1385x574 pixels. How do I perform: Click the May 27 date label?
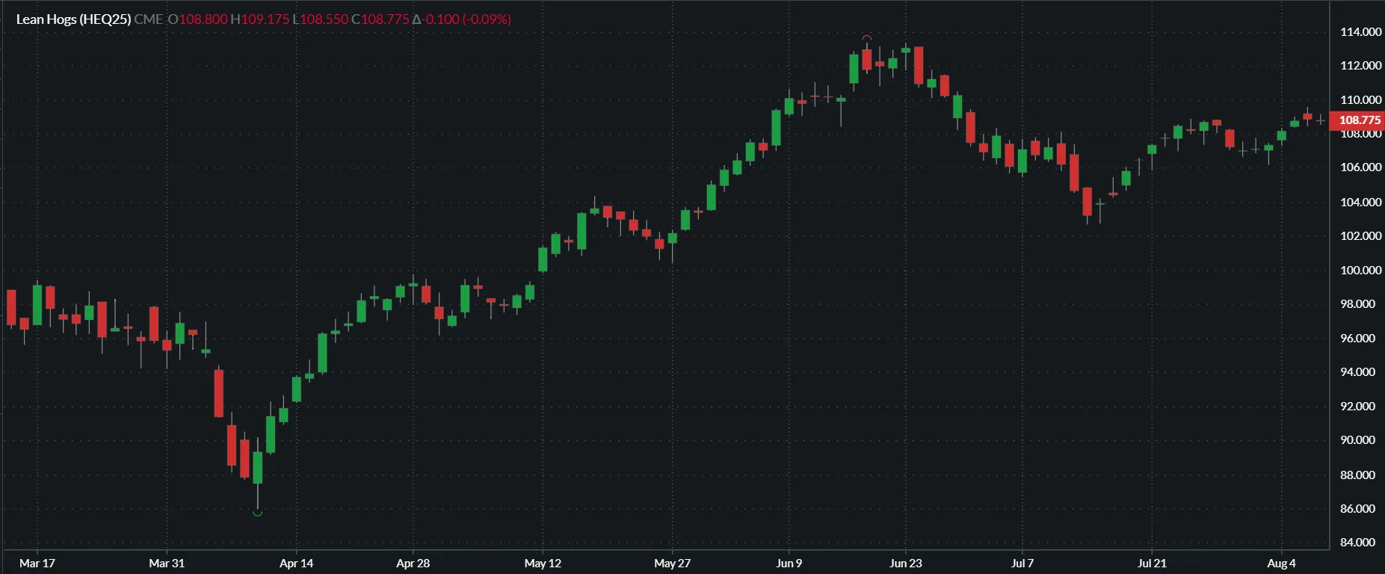pyautogui.click(x=672, y=563)
